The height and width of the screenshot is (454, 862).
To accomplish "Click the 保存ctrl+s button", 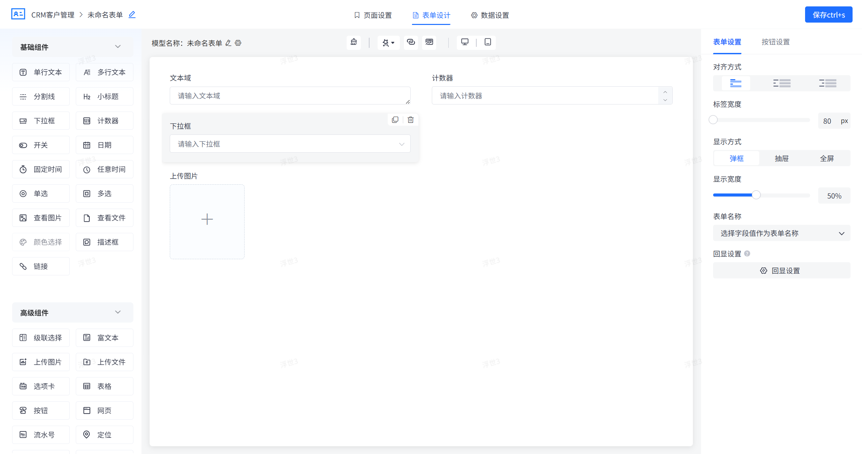I will [829, 15].
